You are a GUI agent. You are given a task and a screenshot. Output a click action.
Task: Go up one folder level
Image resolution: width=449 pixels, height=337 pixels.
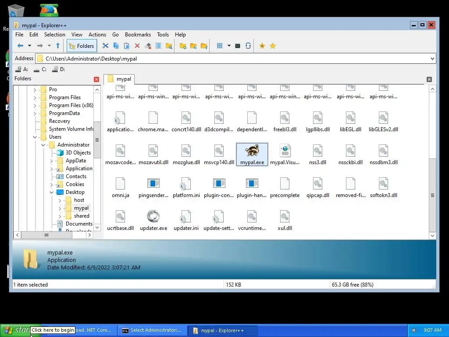tap(58, 46)
